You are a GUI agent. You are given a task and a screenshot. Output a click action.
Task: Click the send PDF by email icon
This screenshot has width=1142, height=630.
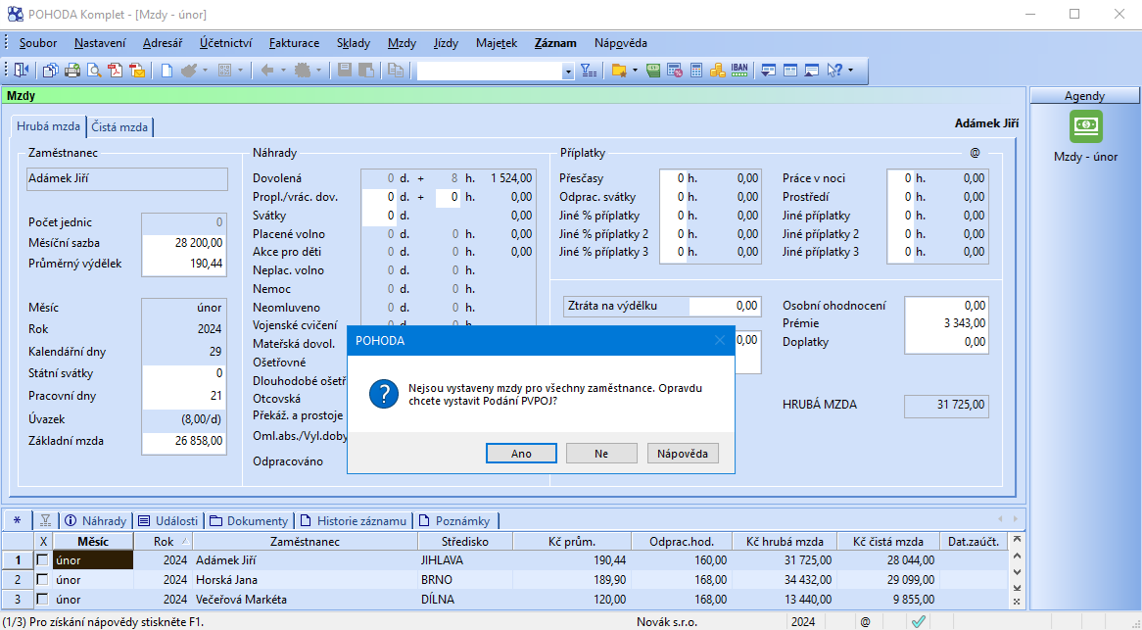[x=137, y=70]
